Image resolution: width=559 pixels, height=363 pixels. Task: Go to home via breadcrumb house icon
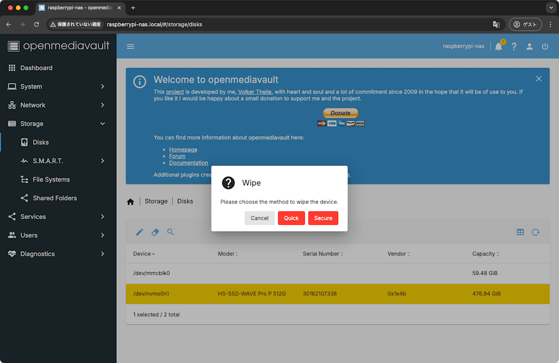pyautogui.click(x=130, y=201)
